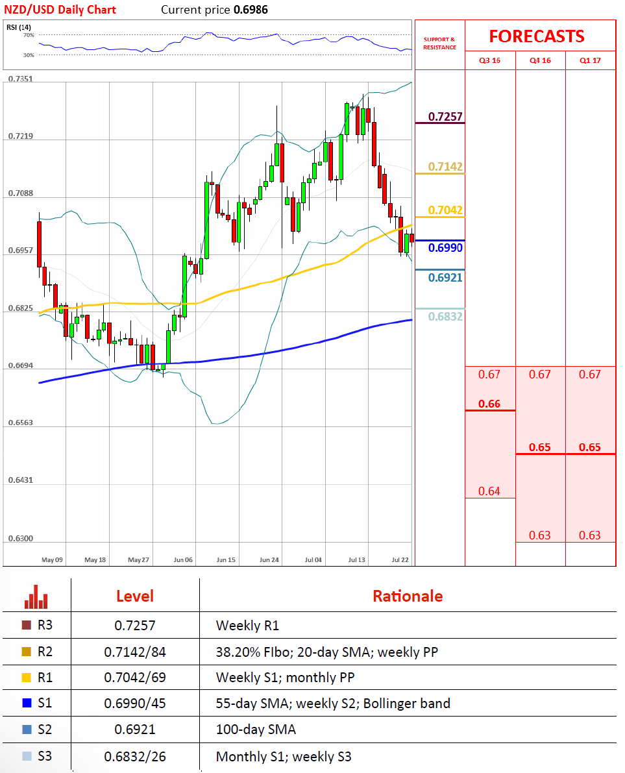Open the Q3 16 forecast column header
625x773 pixels.
489,61
